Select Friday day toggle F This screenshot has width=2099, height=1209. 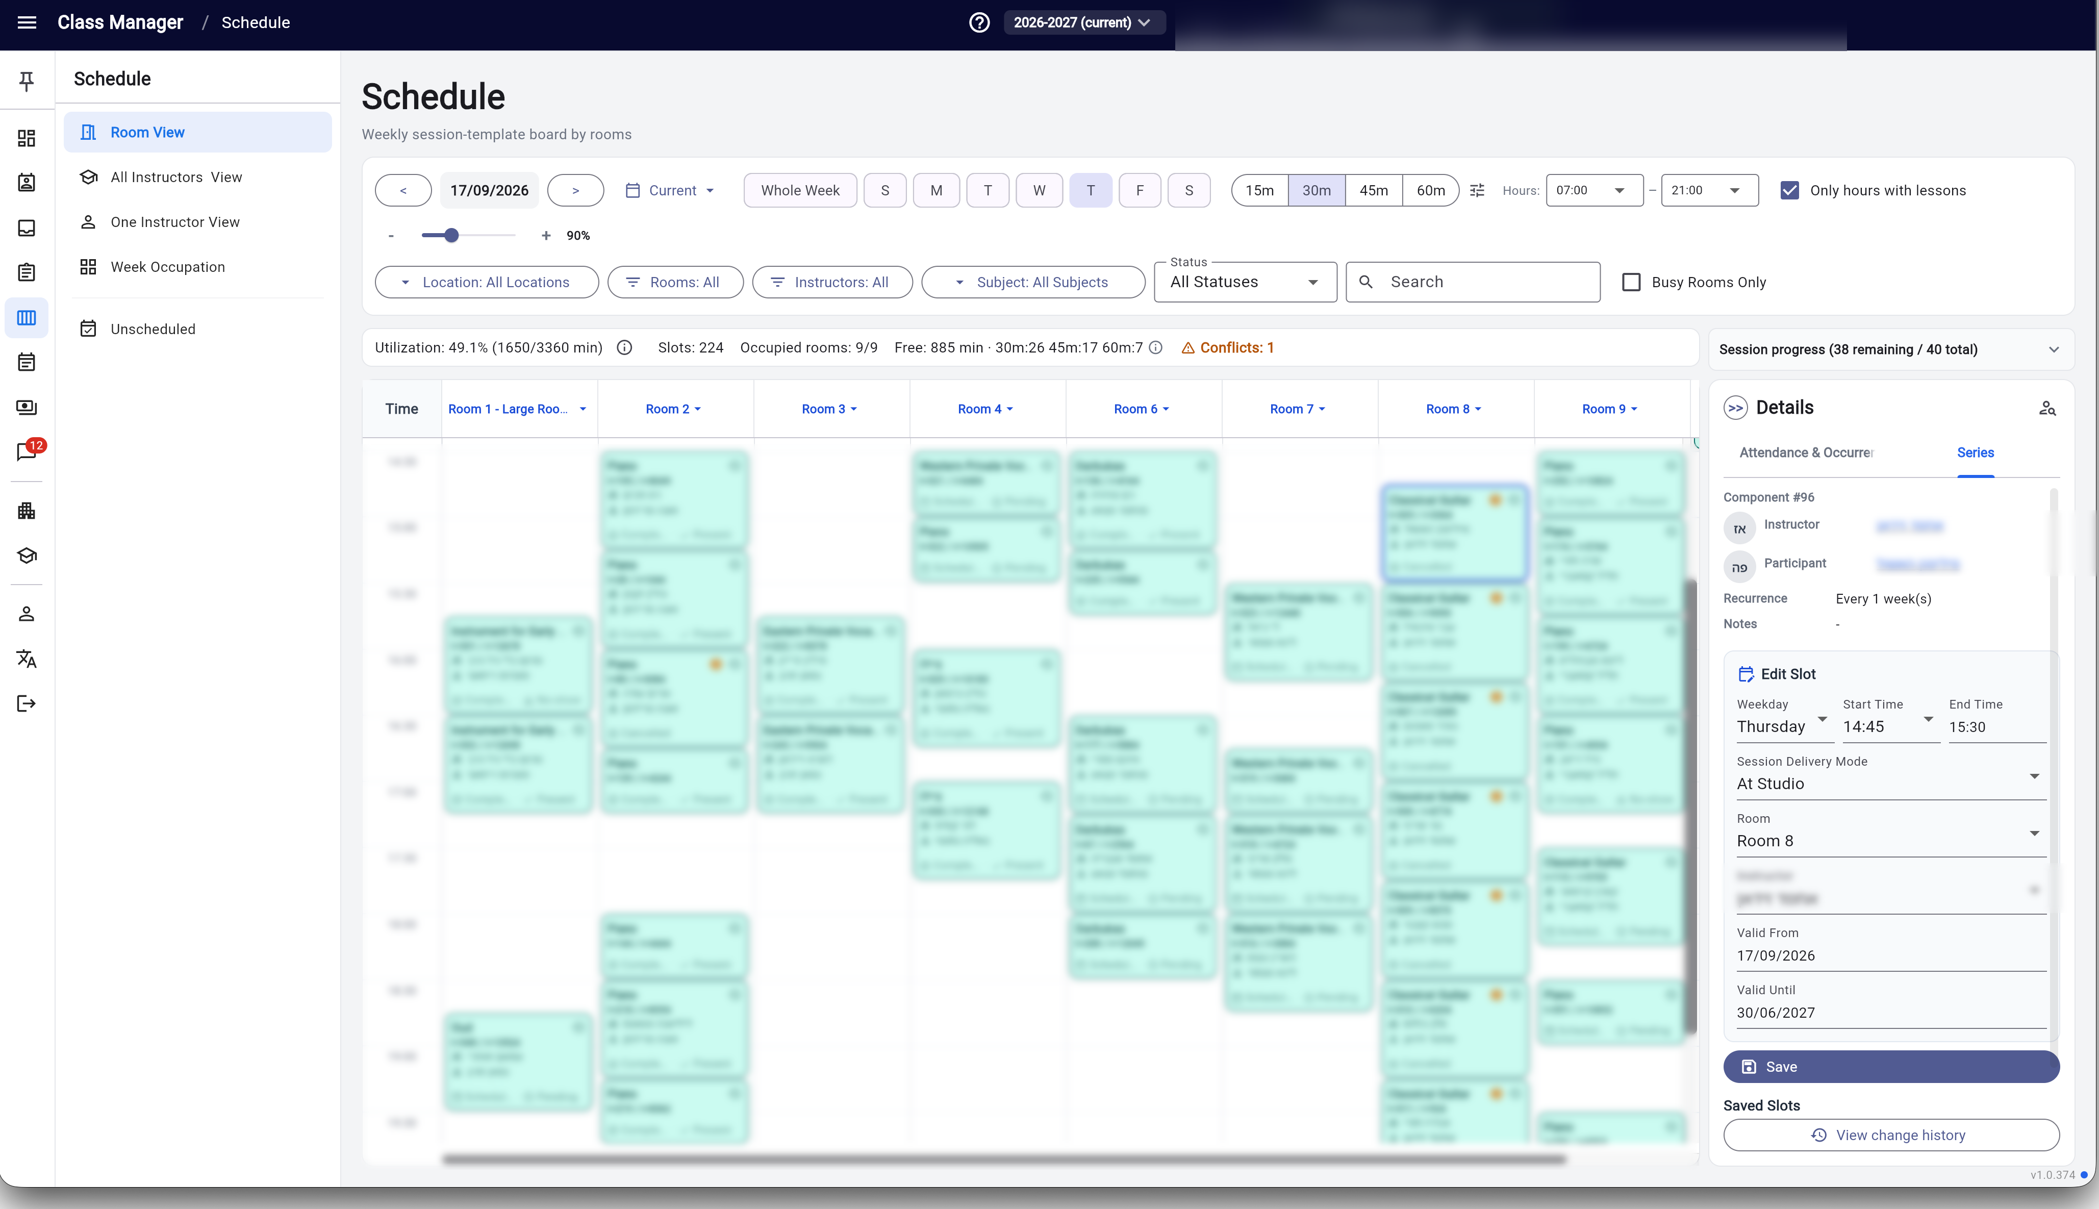point(1139,190)
